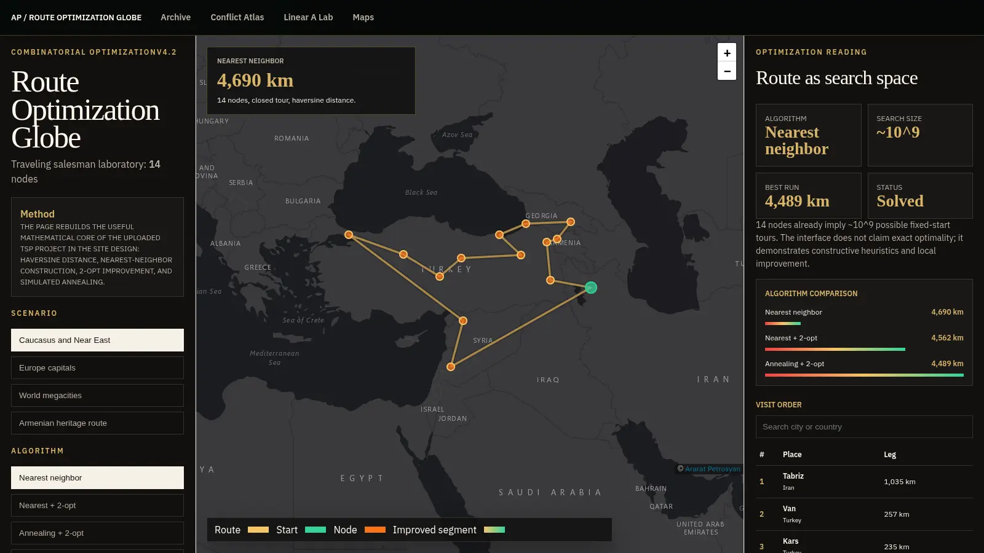Click the Place column header
Screen dimensions: 984x553
pos(792,455)
